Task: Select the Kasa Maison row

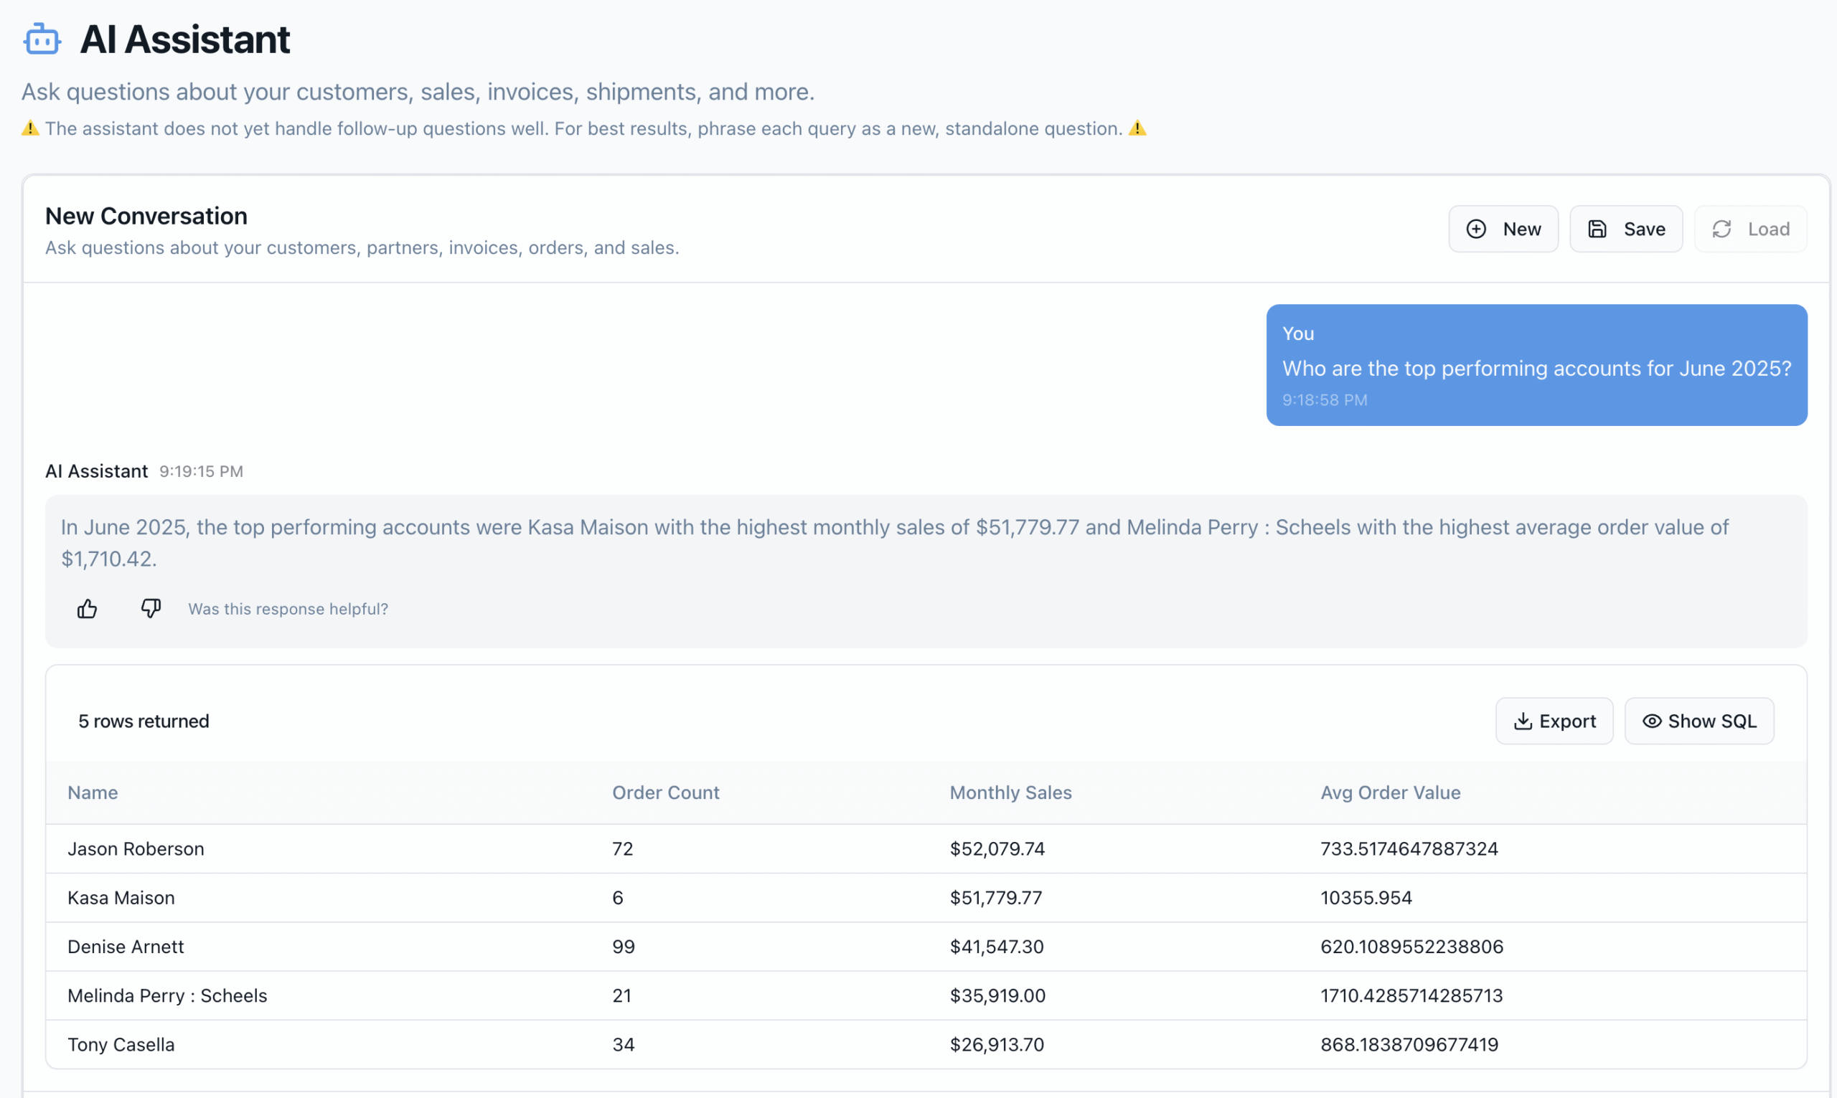Action: pyautogui.click(x=121, y=897)
